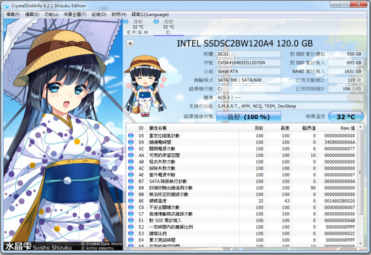
Task: Click the status icon for attribute C7
Action: click(x=131, y=214)
